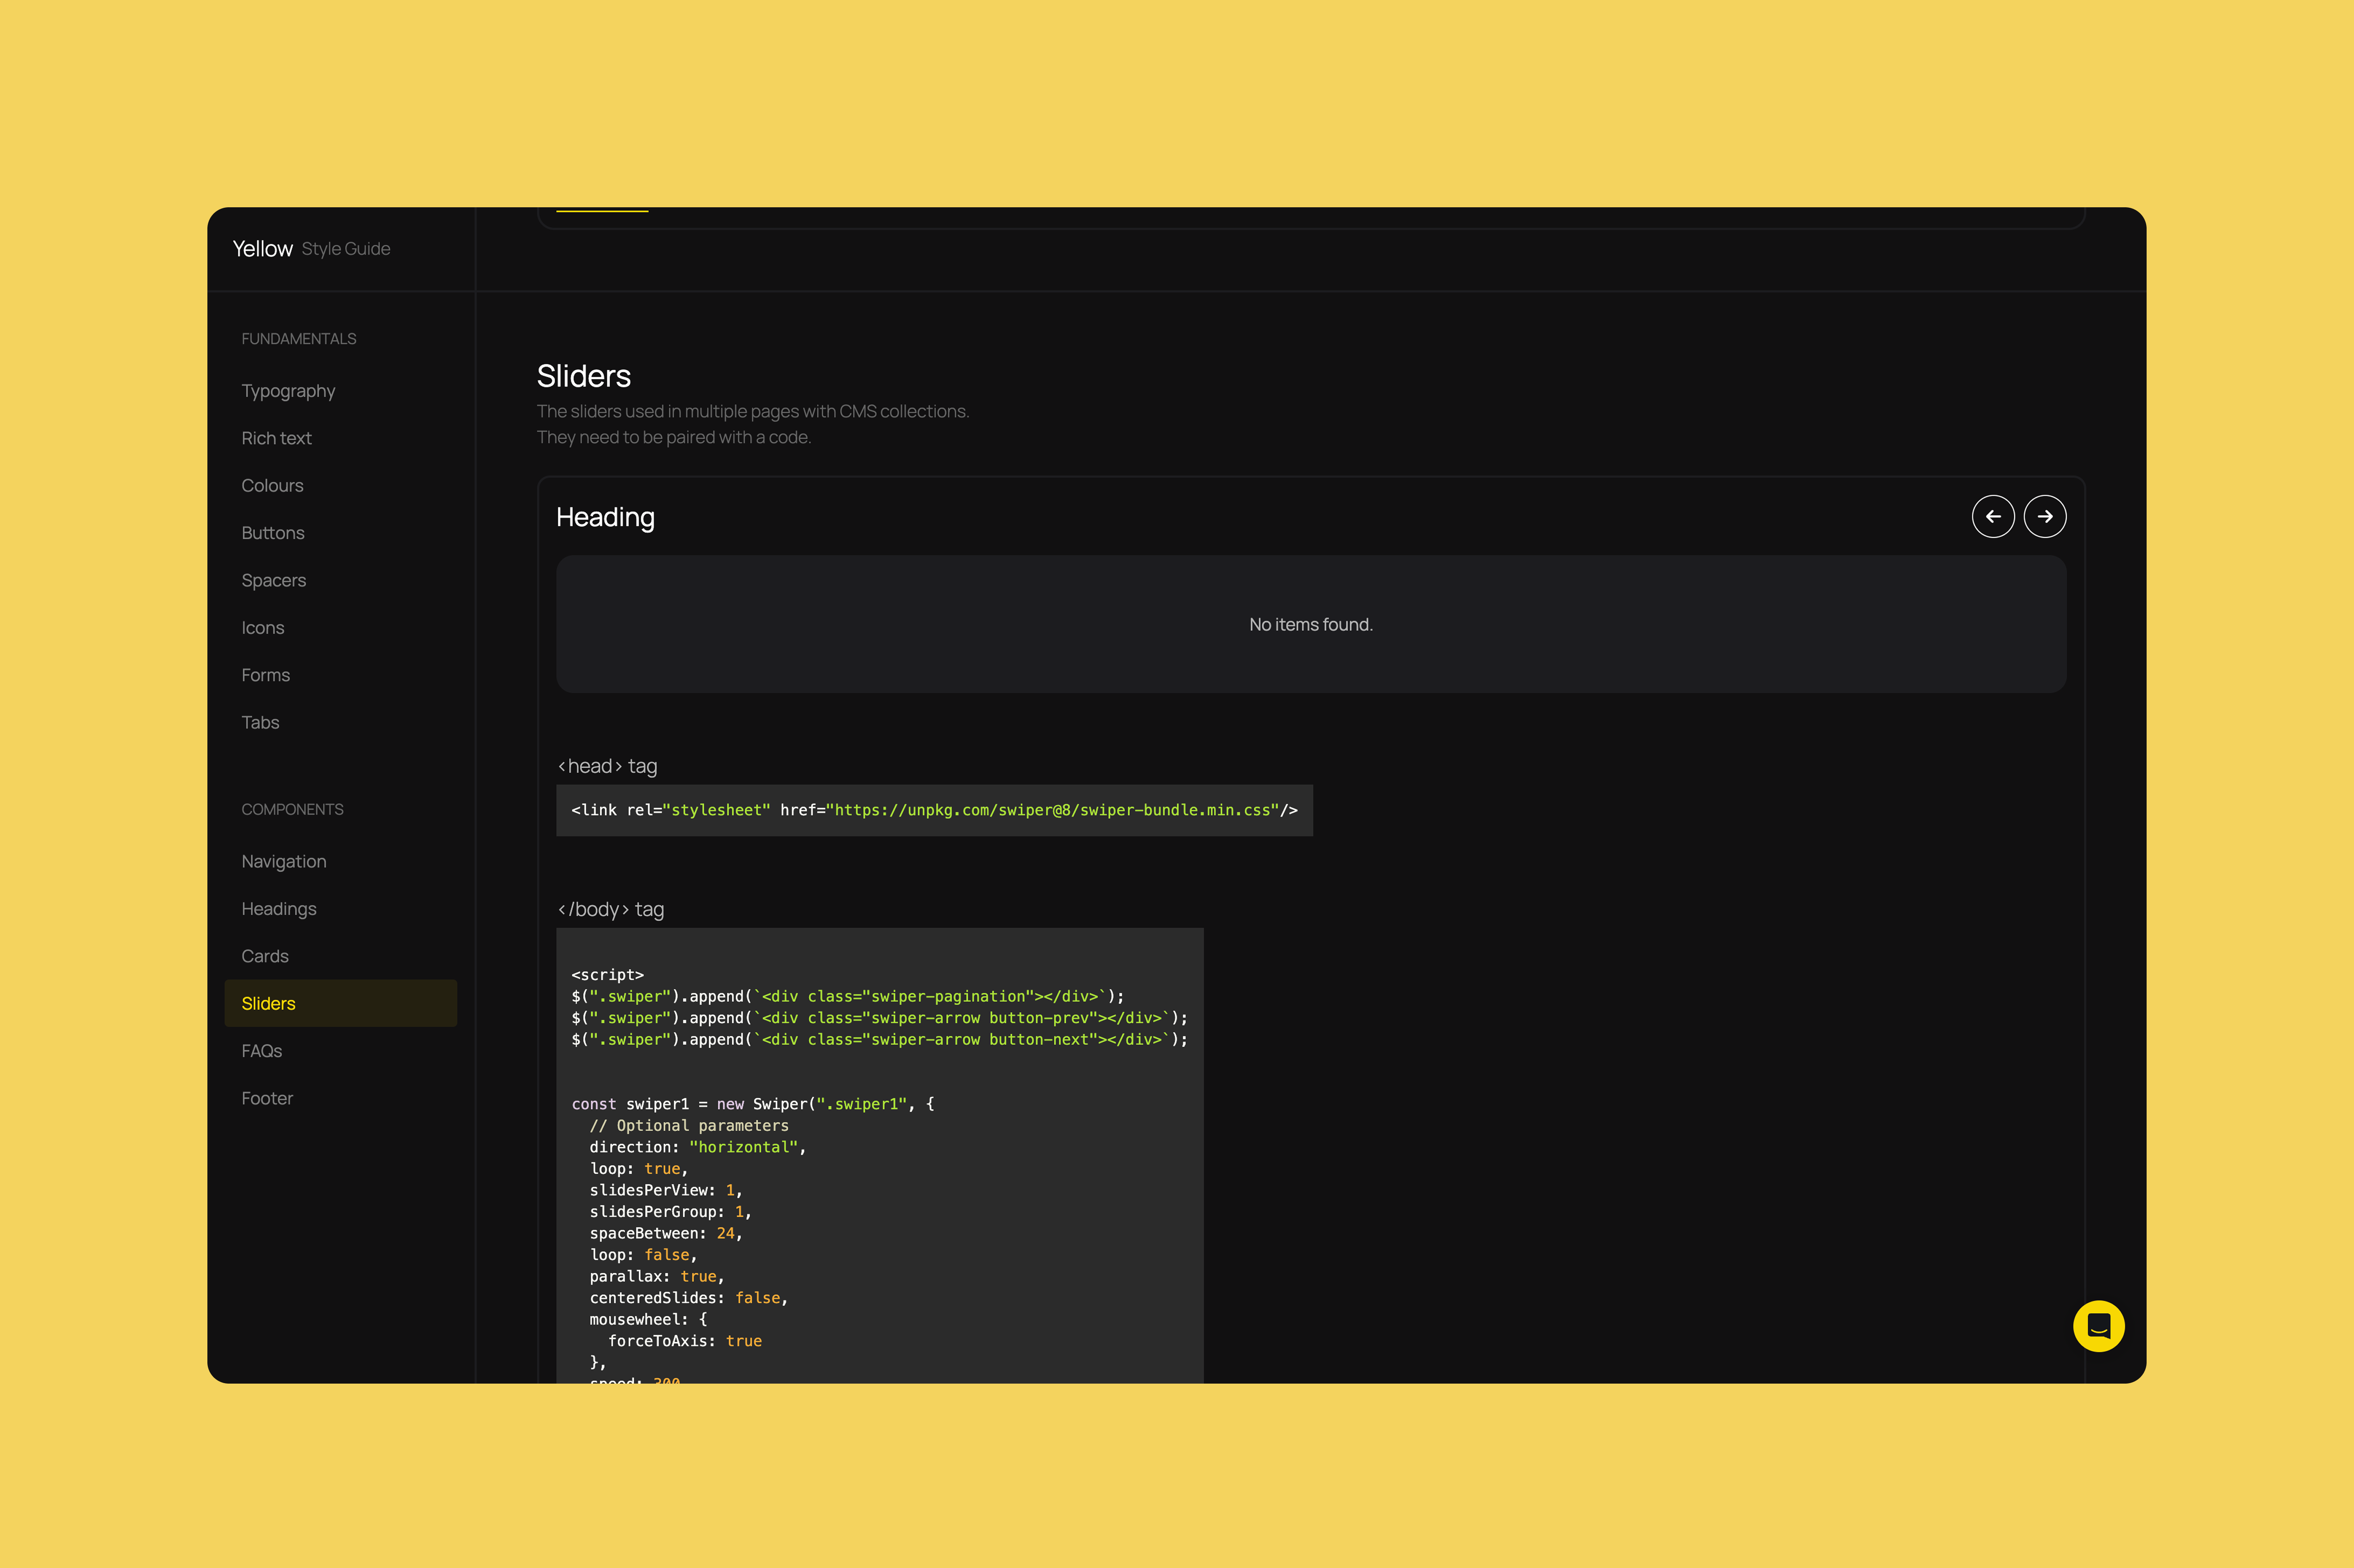This screenshot has width=2354, height=1568.
Task: Go to Rich text in sidebar
Action: (x=276, y=438)
